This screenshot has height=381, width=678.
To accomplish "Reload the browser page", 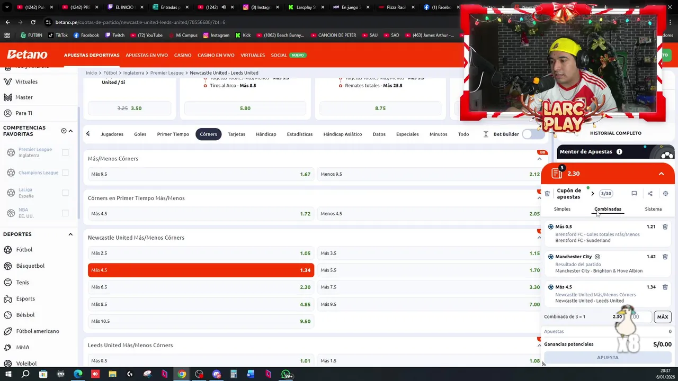I will click(33, 22).
